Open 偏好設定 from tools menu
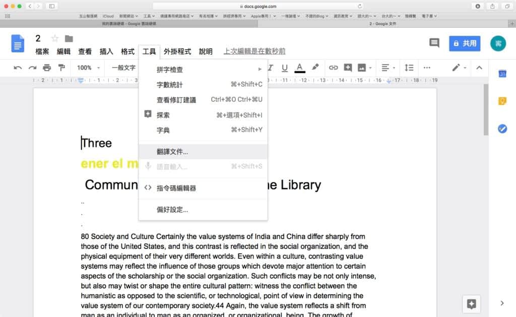The height and width of the screenshot is (317, 516). tap(172, 210)
